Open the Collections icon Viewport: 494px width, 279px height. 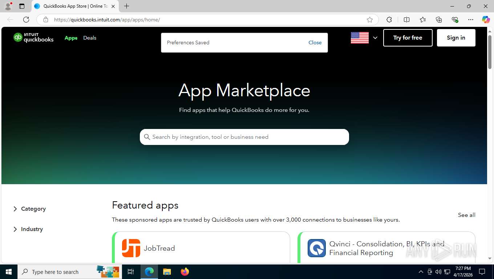click(439, 20)
